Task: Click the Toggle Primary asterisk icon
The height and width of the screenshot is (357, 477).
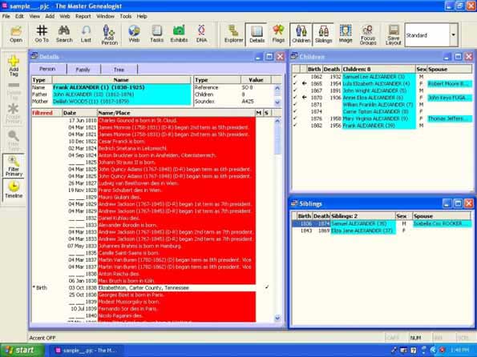Action: (14, 114)
